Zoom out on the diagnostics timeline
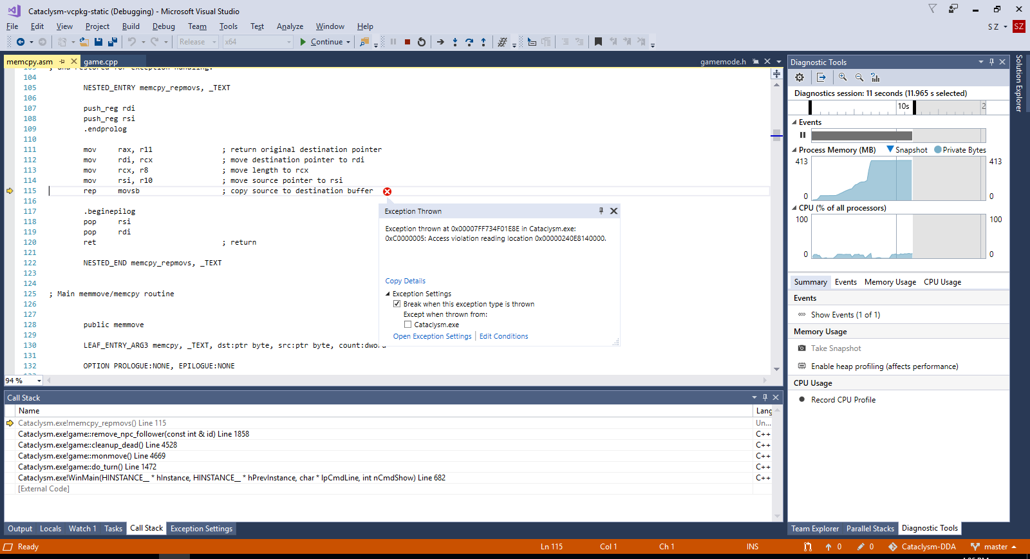The image size is (1030, 559). point(859,77)
